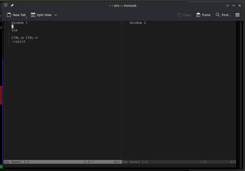
Task: Close the Konsole window
Action: click(240, 6)
